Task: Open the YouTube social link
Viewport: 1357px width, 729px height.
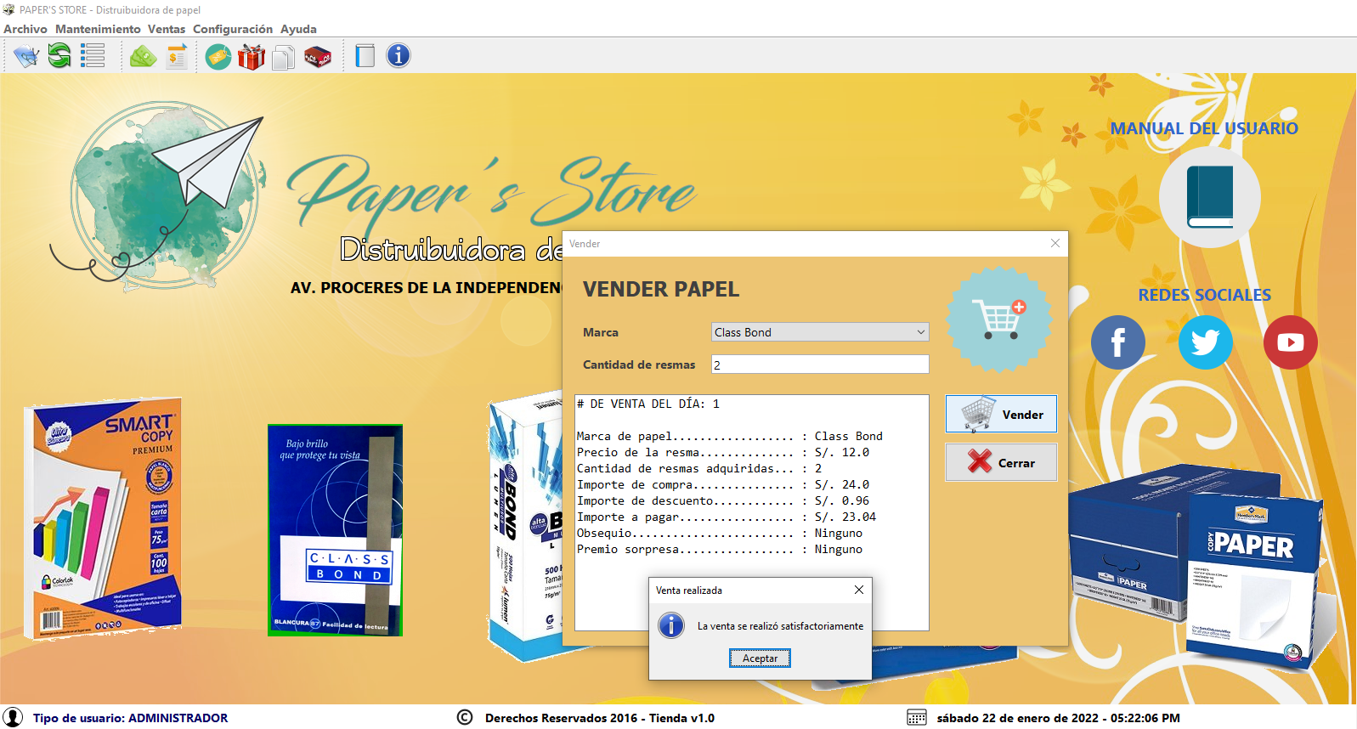Action: (x=1291, y=342)
